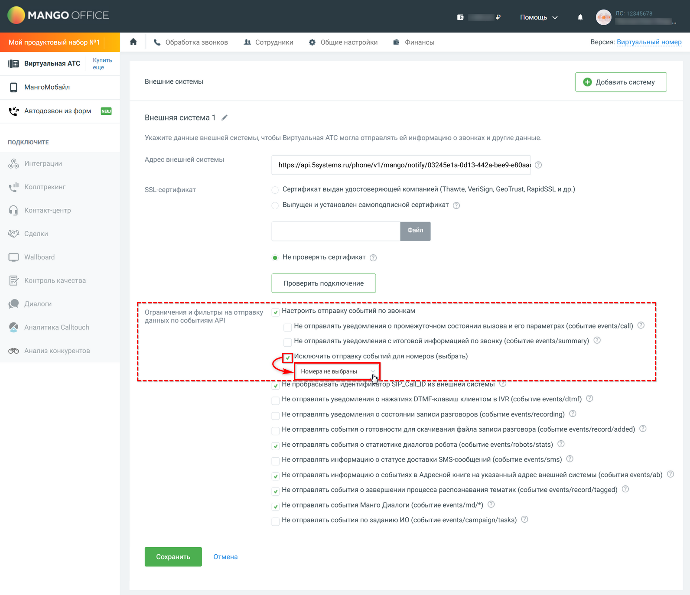Toggle Исключить отправку событий для номеров checkbox
The width and height of the screenshot is (690, 595).
(287, 358)
